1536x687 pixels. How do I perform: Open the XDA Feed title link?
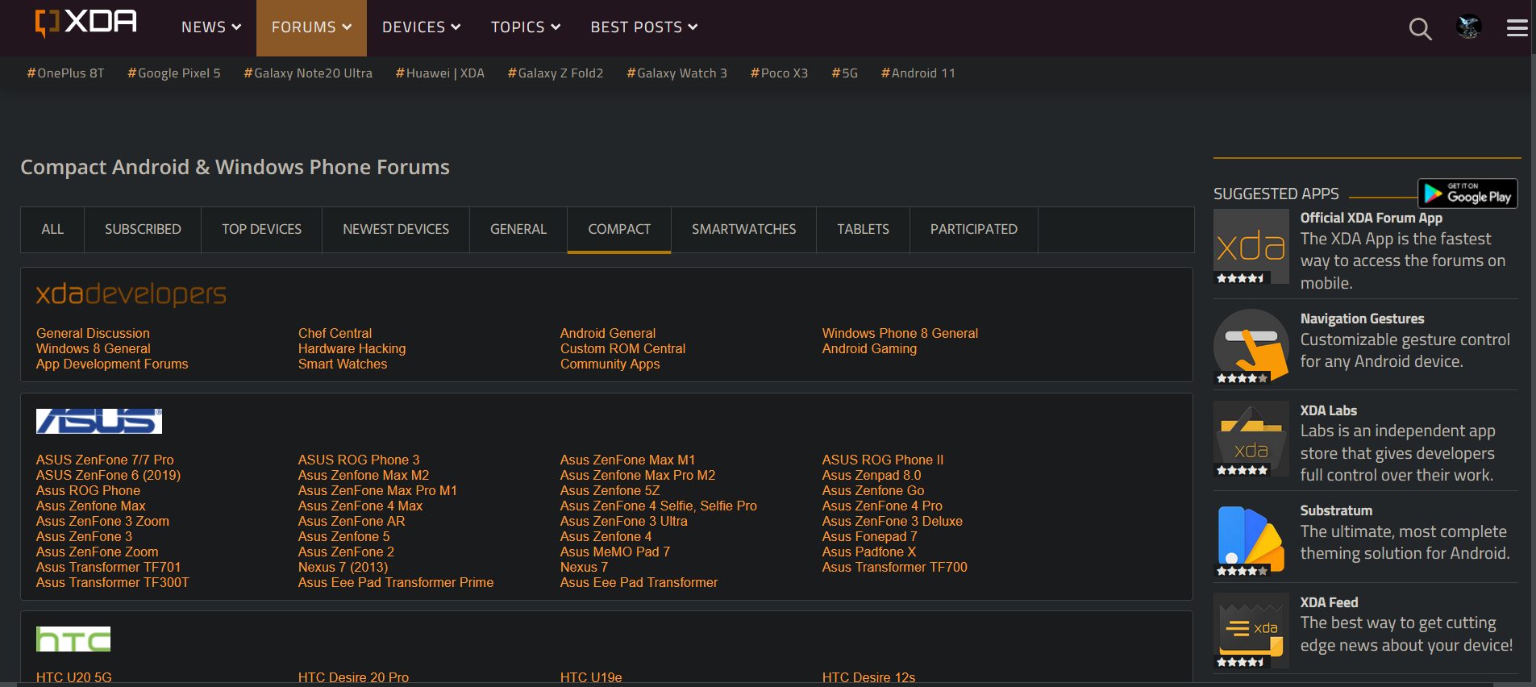pos(1329,602)
